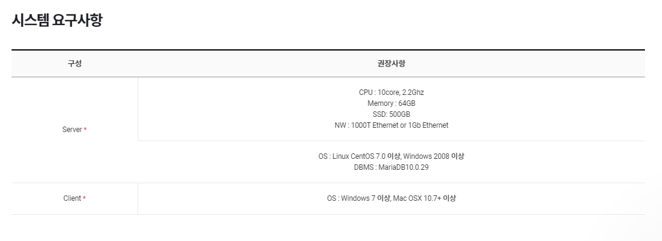Click the Server row label
Screen dimensions: 662x241
point(72,130)
